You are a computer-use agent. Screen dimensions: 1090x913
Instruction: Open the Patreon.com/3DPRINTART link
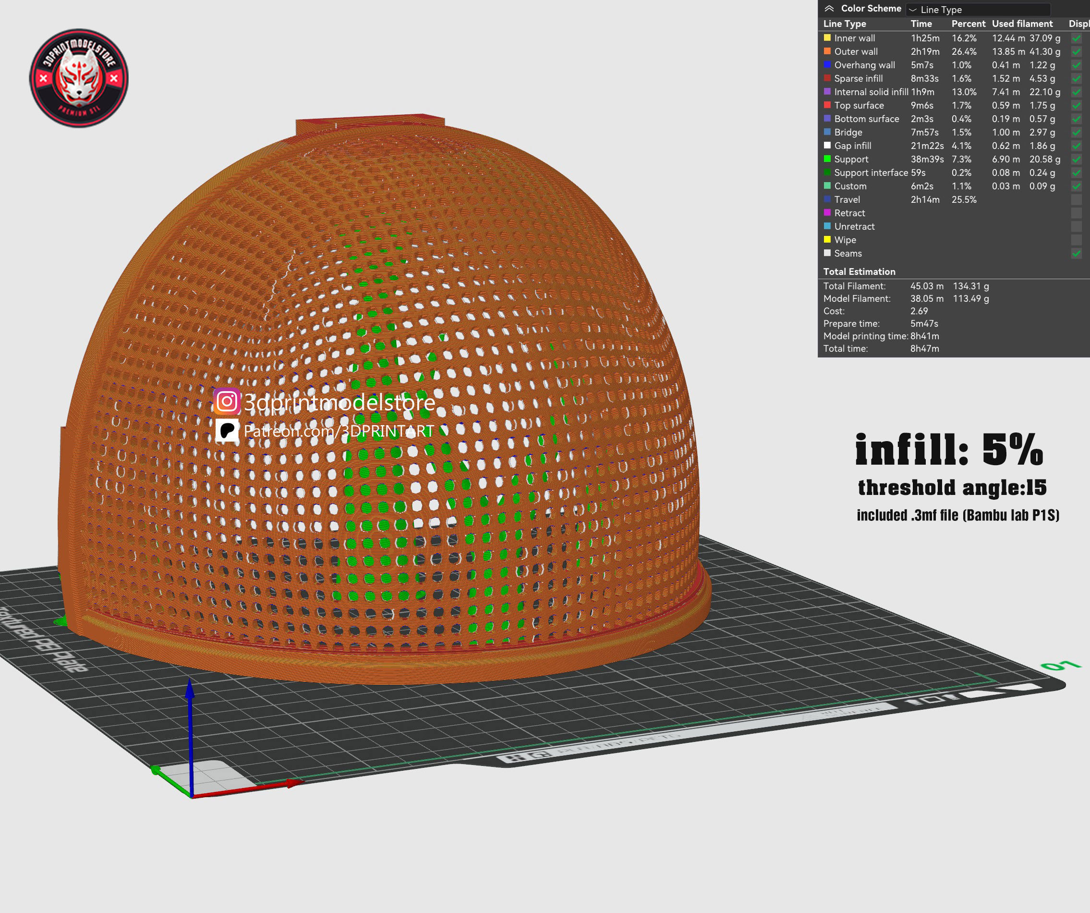(x=339, y=431)
